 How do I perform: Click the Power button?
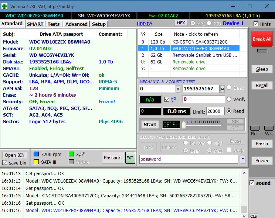coord(262,160)
